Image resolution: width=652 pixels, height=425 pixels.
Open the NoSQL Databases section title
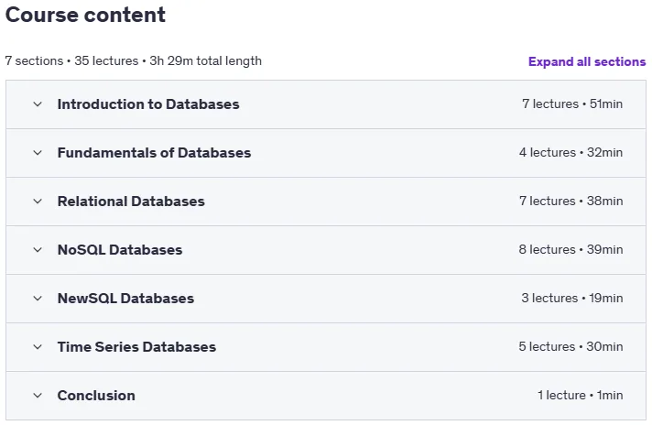point(120,250)
